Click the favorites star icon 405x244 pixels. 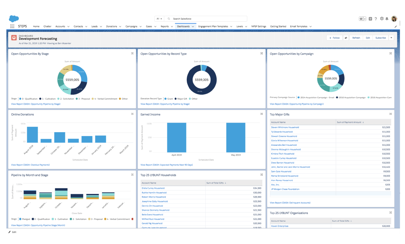[x=361, y=19]
